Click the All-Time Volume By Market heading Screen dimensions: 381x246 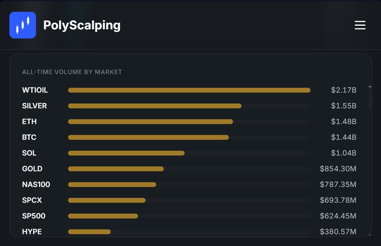pyautogui.click(x=72, y=72)
